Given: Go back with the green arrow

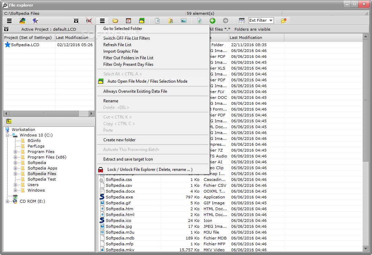Looking at the screenshot, I should (x=212, y=21).
